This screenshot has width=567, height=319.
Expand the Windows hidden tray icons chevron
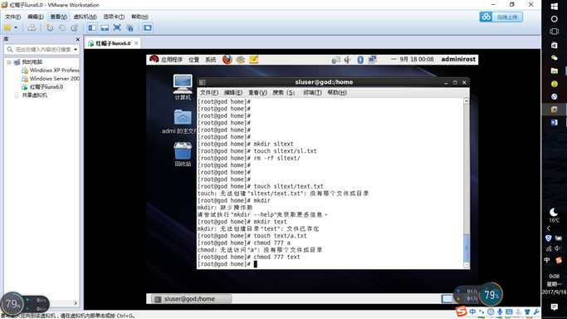point(549,228)
